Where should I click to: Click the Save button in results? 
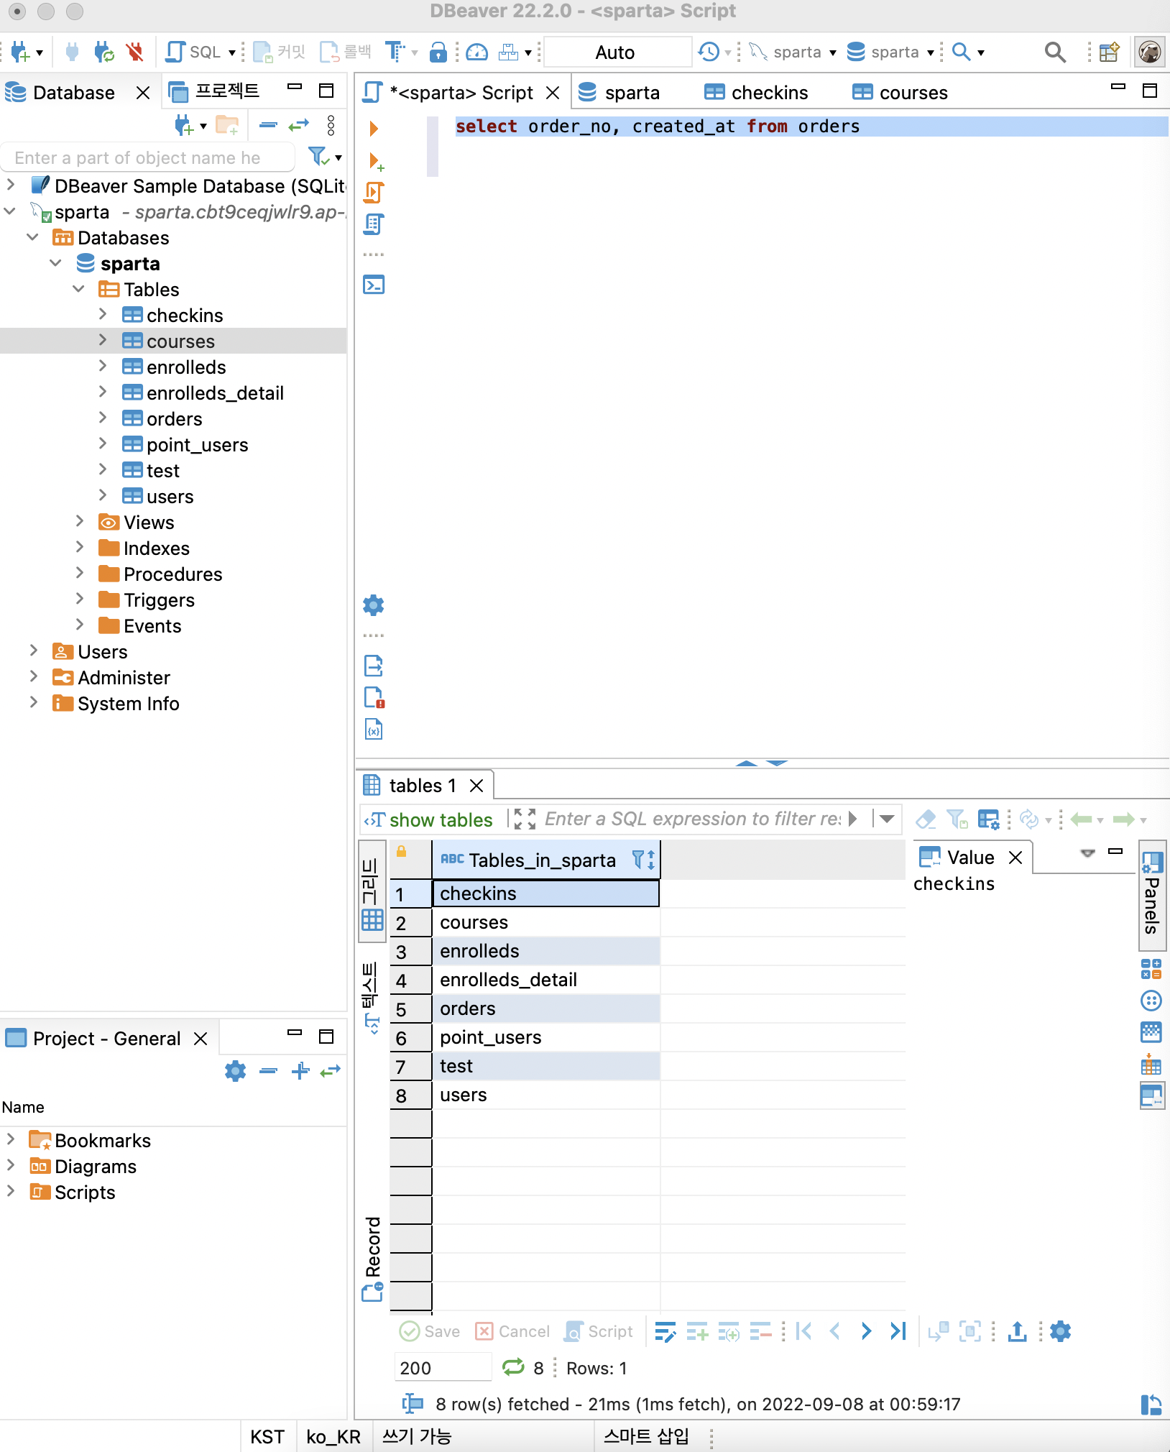[430, 1331]
